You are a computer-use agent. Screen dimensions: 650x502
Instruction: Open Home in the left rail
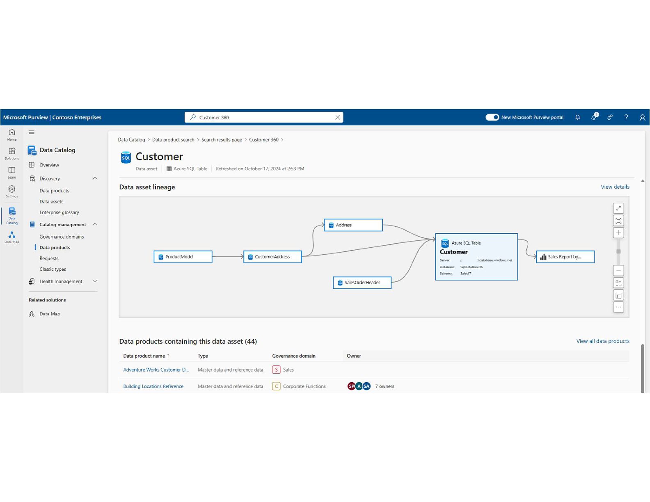[12, 134]
